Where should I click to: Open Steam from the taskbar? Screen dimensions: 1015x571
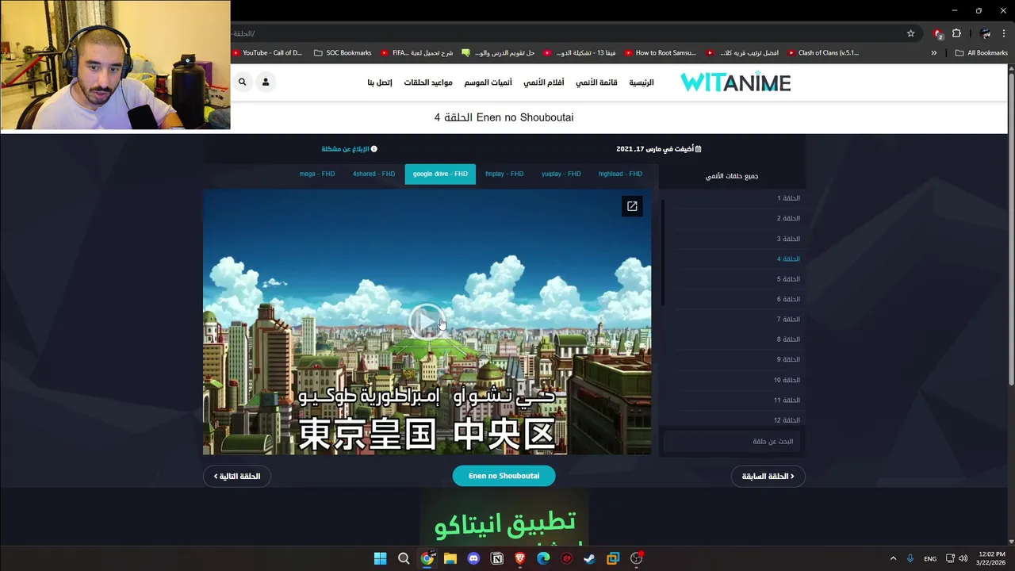(590, 558)
